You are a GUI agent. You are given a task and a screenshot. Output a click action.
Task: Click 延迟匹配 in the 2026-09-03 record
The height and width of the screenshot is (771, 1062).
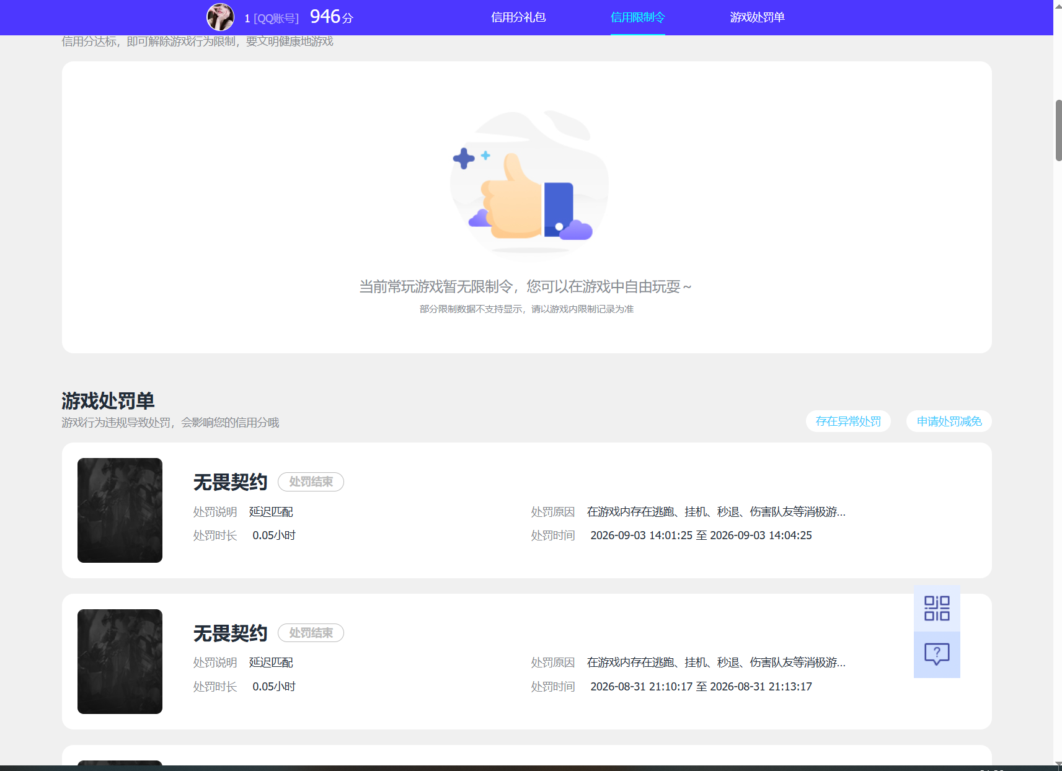pos(271,512)
